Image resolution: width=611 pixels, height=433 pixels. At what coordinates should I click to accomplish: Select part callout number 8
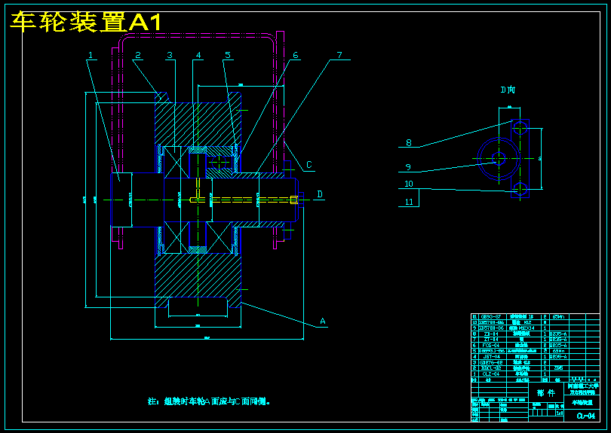pos(409,142)
